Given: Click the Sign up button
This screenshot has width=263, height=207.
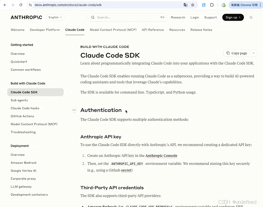Looking at the screenshot, I should click(233, 17).
